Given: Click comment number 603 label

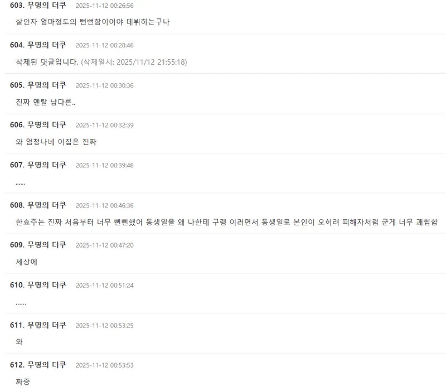Looking at the screenshot, I should tap(17, 6).
